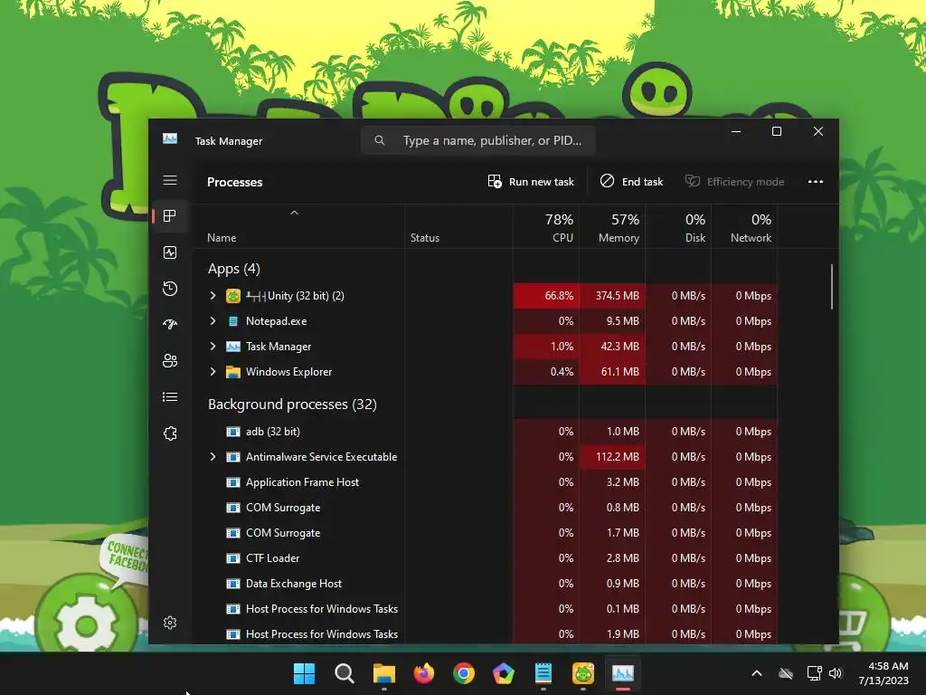Click the Unity app pig icon in process list

(x=233, y=296)
